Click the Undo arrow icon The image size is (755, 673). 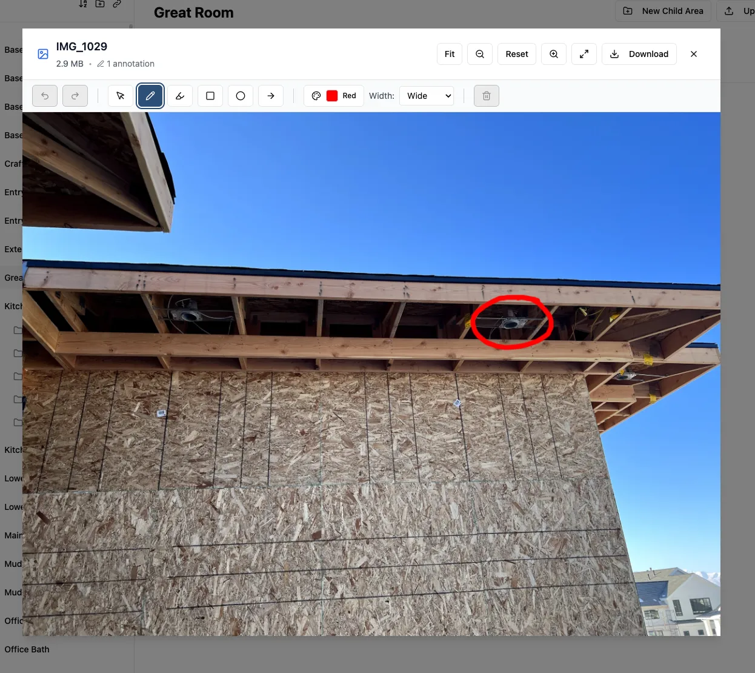tap(45, 95)
